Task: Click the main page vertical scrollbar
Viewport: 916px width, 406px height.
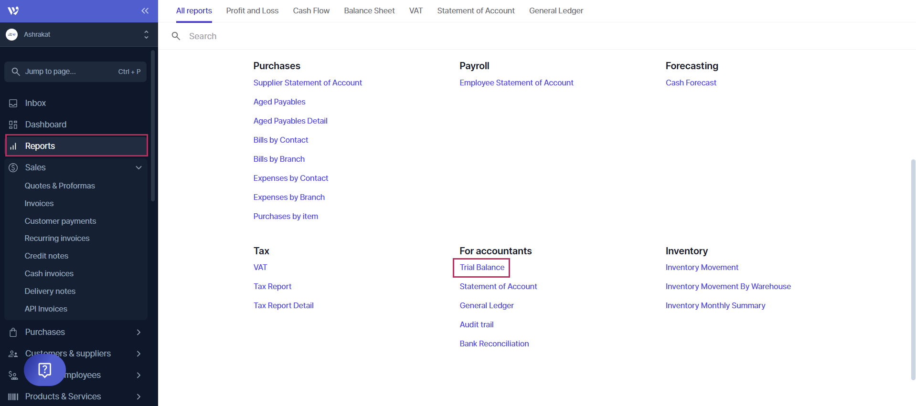Action: (x=913, y=267)
